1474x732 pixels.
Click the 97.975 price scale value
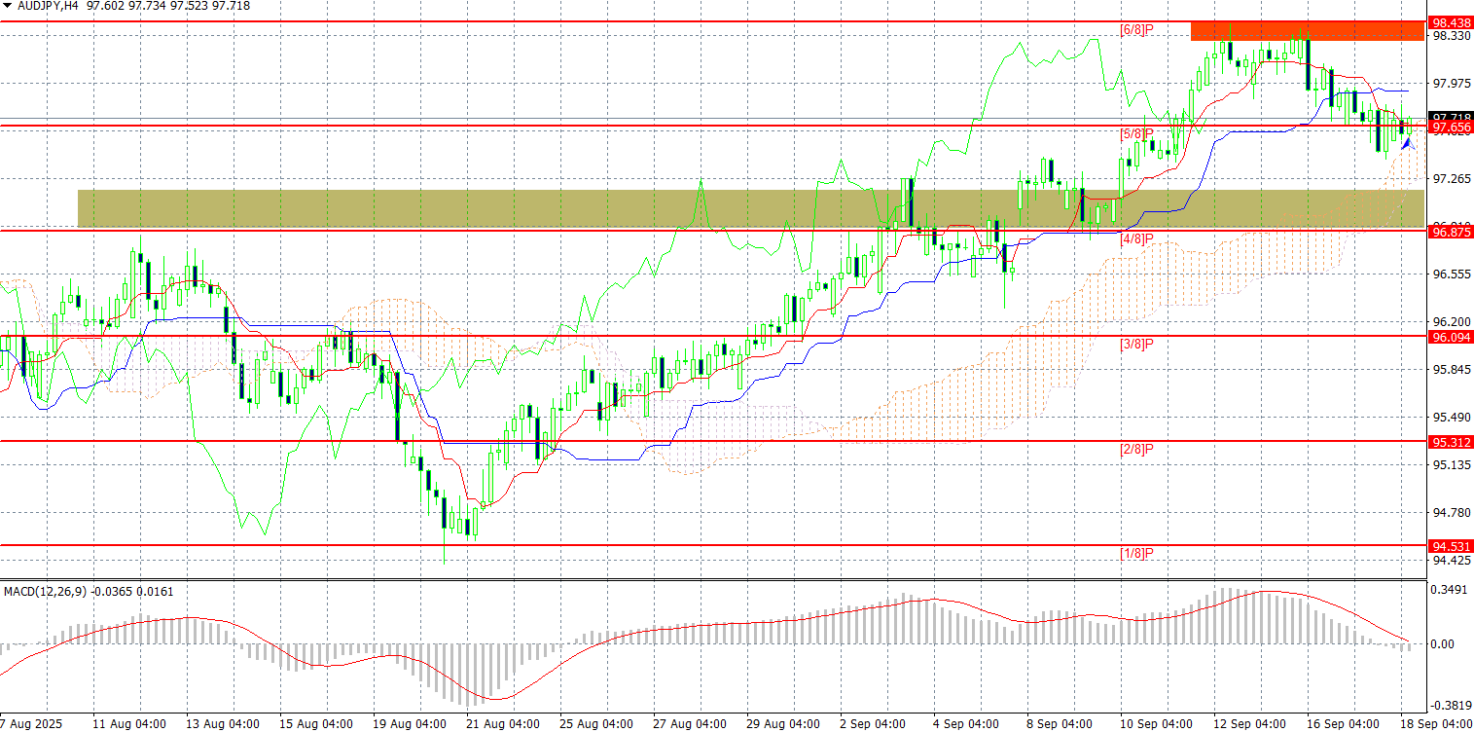pos(1451,84)
